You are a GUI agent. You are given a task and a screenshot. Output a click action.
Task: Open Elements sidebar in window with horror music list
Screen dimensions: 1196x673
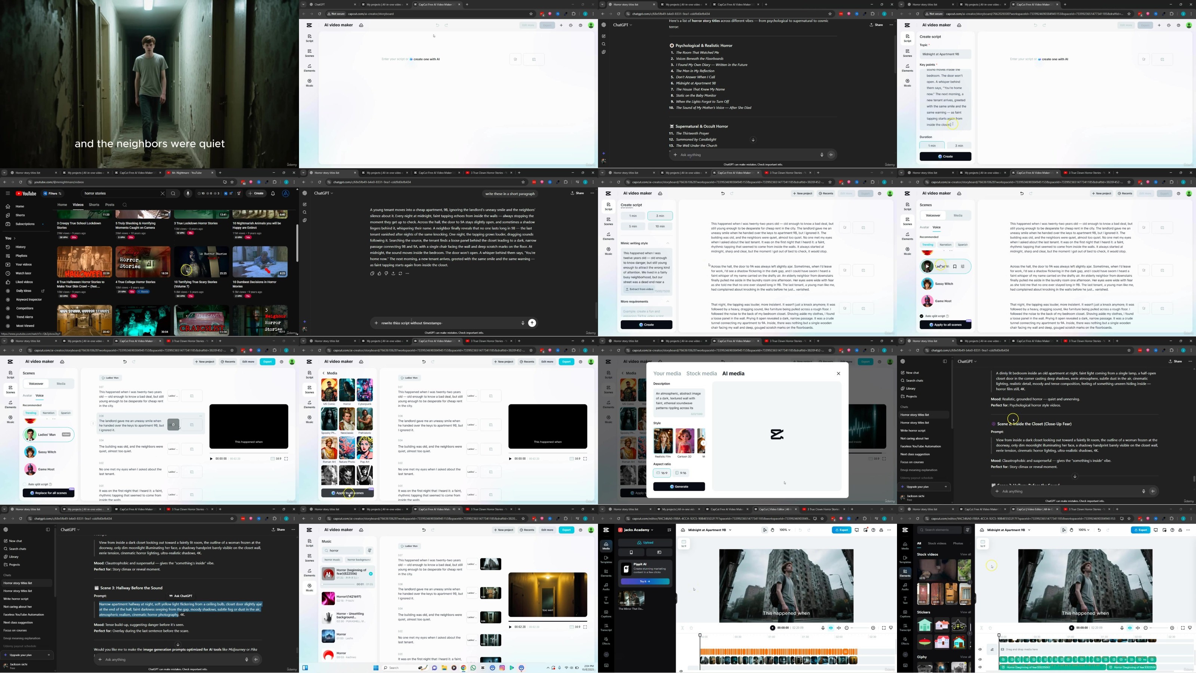pyautogui.click(x=309, y=573)
